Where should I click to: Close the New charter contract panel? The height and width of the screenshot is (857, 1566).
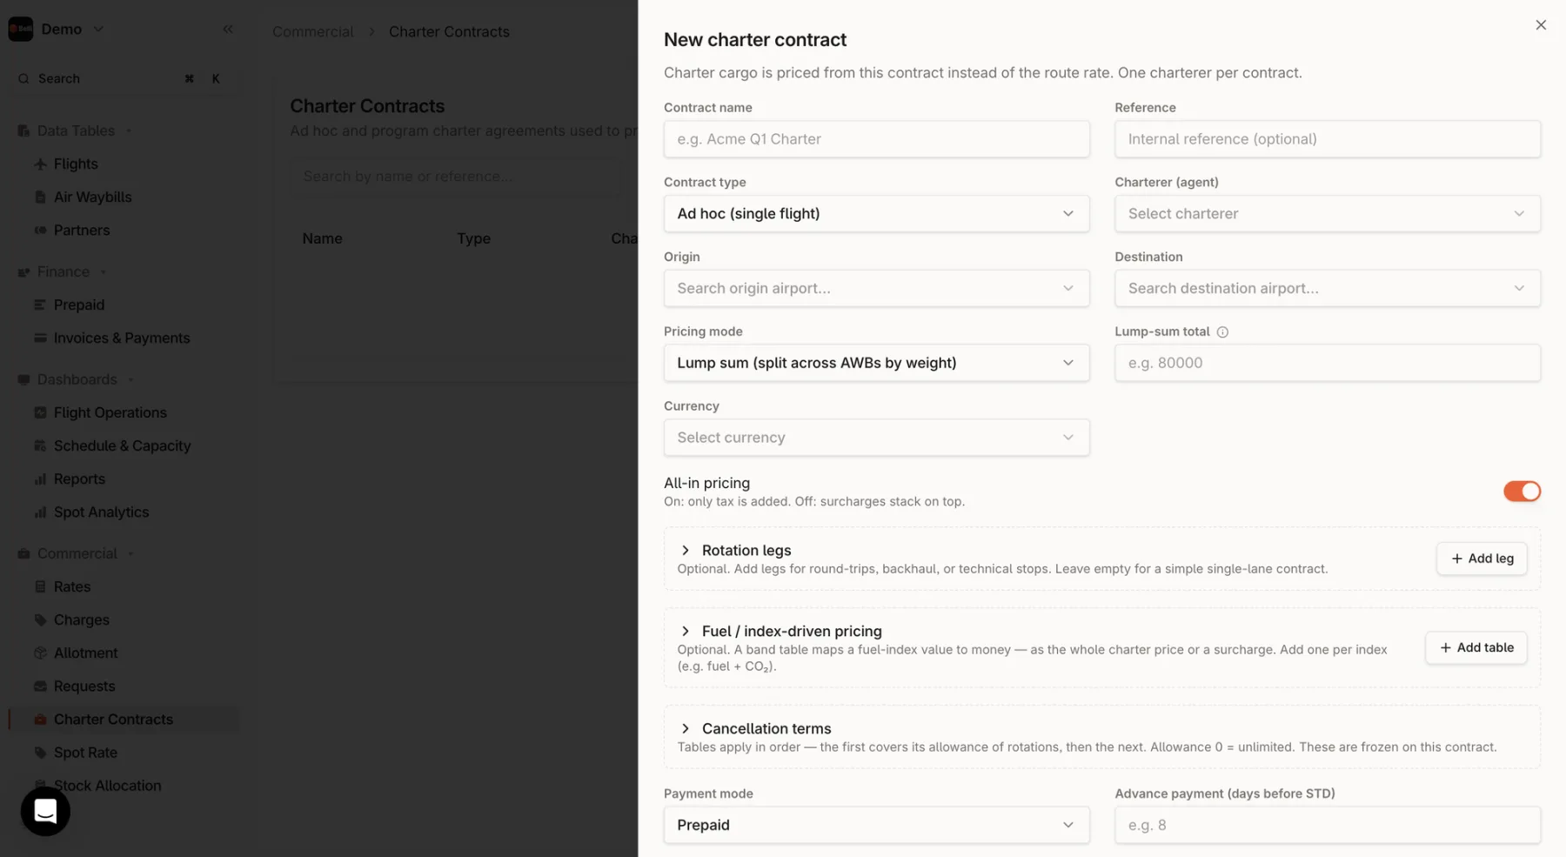(1541, 25)
